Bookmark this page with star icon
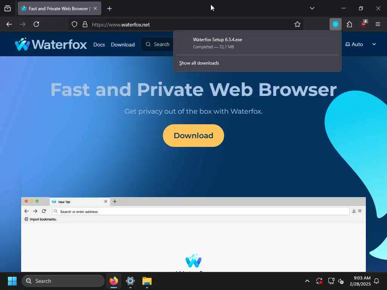 (297, 25)
